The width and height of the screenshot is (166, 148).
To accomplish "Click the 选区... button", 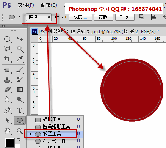I will click(x=80, y=17).
